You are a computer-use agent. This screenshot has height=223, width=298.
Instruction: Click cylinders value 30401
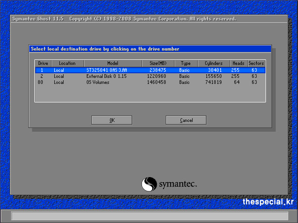point(215,70)
